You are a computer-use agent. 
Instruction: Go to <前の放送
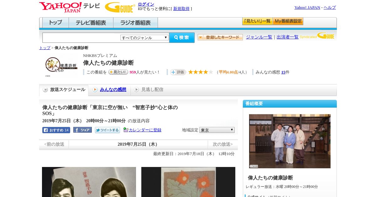[x=54, y=144]
